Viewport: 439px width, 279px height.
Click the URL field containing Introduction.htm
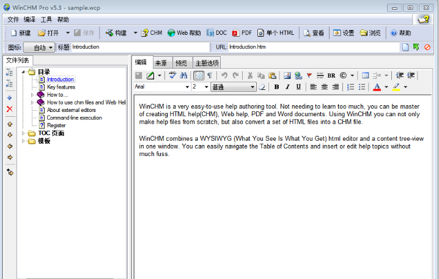(x=314, y=47)
